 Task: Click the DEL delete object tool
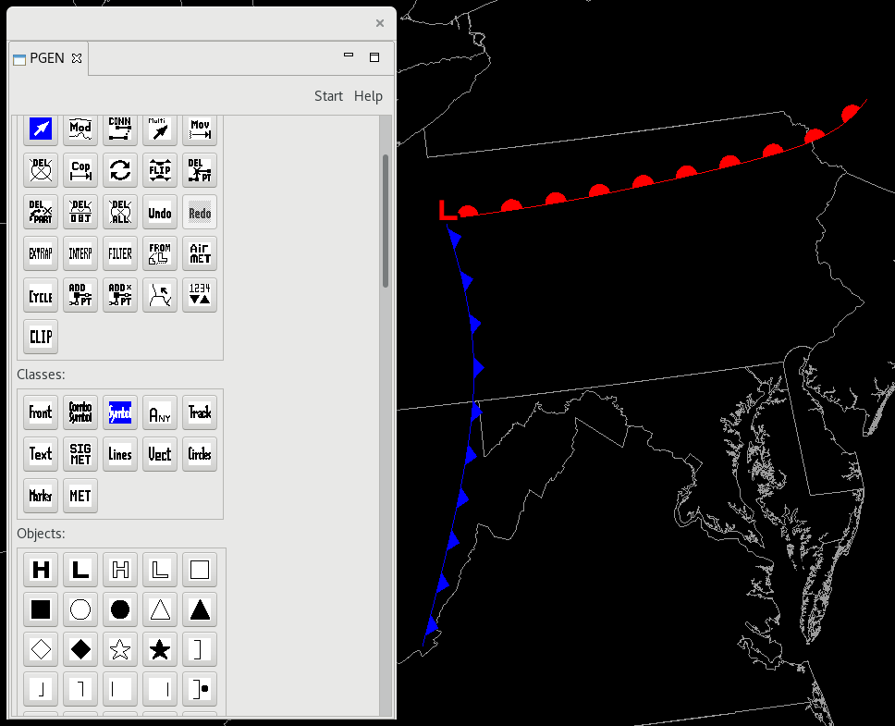(41, 170)
